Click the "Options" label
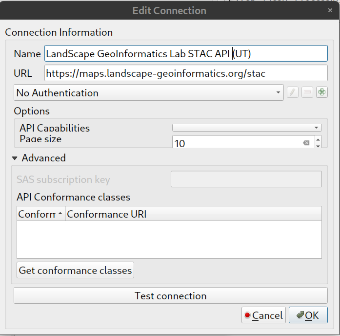The height and width of the screenshot is (336, 340). click(32, 112)
